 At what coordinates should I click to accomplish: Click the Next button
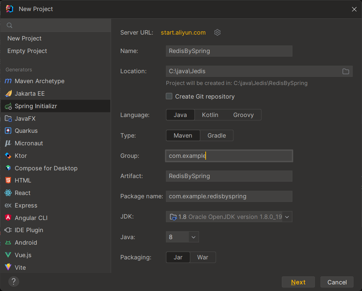tap(298, 282)
